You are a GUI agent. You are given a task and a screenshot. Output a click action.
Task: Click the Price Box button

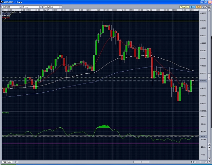pyautogui.click(x=185, y=7)
